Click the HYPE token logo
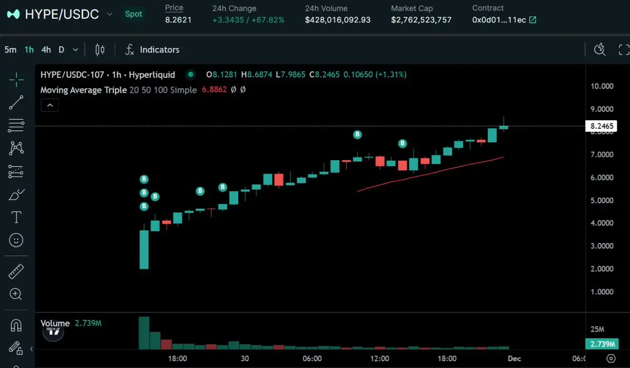630x368 pixels. 13,14
